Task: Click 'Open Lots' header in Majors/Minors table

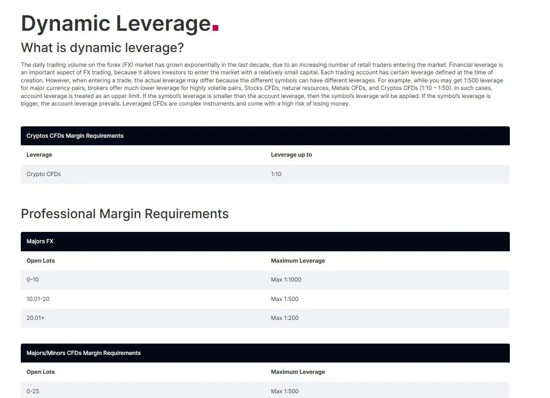Action: point(41,372)
